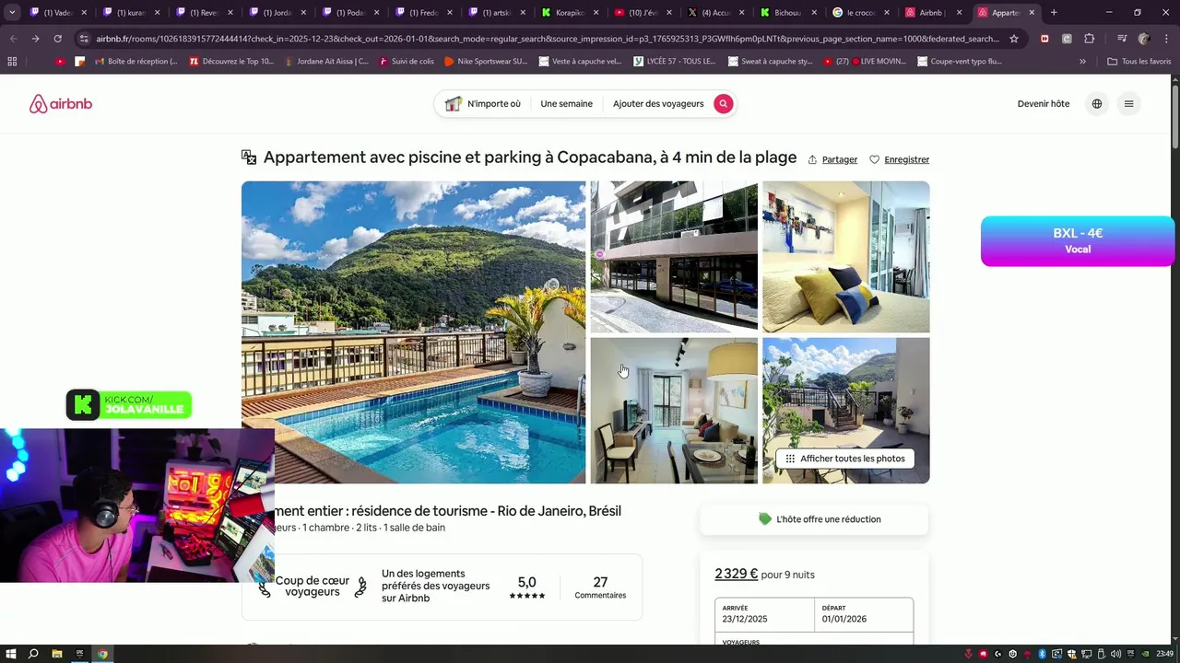The height and width of the screenshot is (663, 1180).
Task: Click the taskbar clock showing 23:49
Action: [x=1162, y=654]
